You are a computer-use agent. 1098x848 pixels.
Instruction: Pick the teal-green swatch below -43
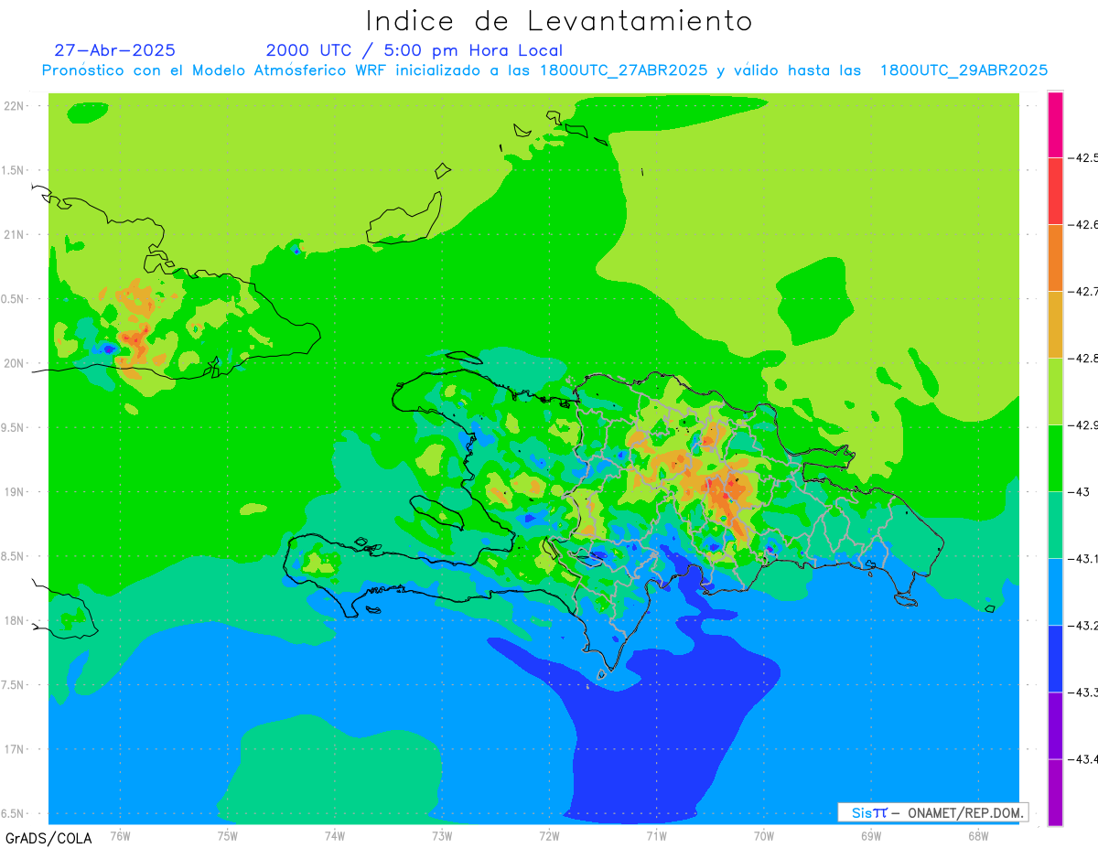pyautogui.click(x=1055, y=525)
